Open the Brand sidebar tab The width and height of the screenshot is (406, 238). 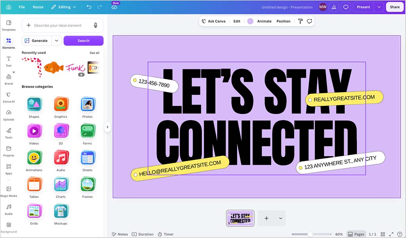9,79
